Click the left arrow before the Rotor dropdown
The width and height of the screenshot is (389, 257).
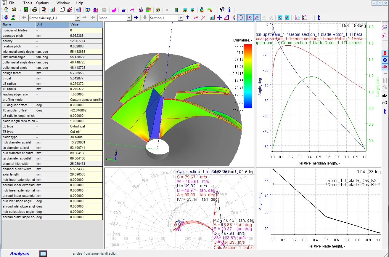24,18
